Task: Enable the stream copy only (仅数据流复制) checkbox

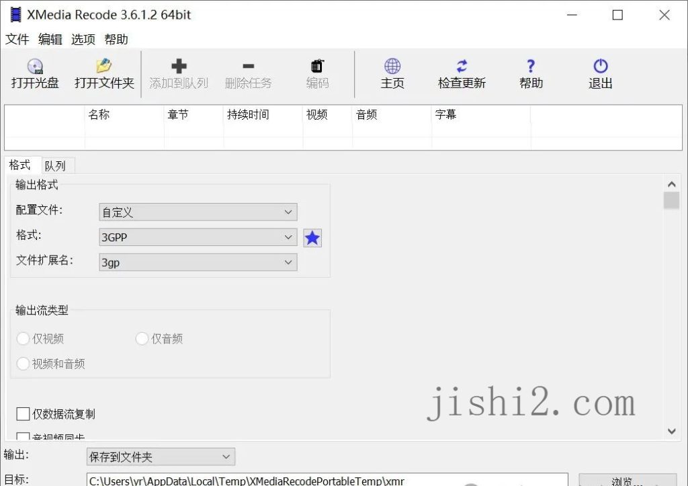Action: [23, 414]
